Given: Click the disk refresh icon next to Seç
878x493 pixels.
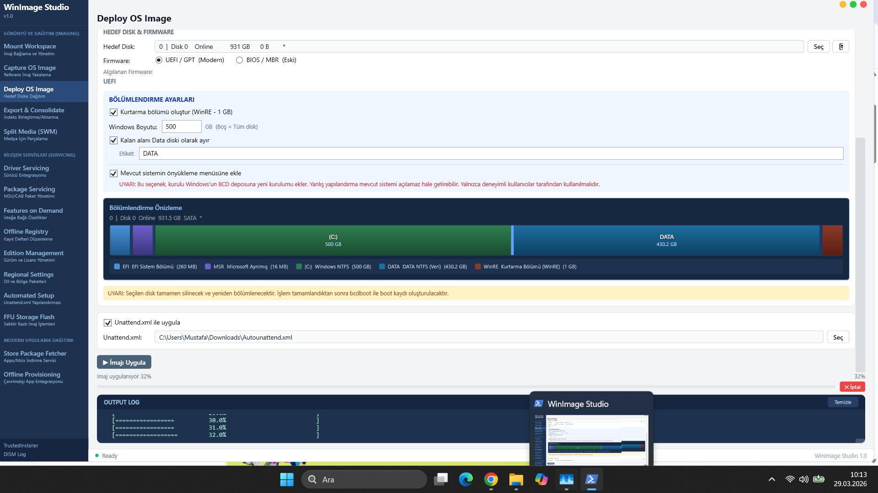Looking at the screenshot, I should (841, 47).
